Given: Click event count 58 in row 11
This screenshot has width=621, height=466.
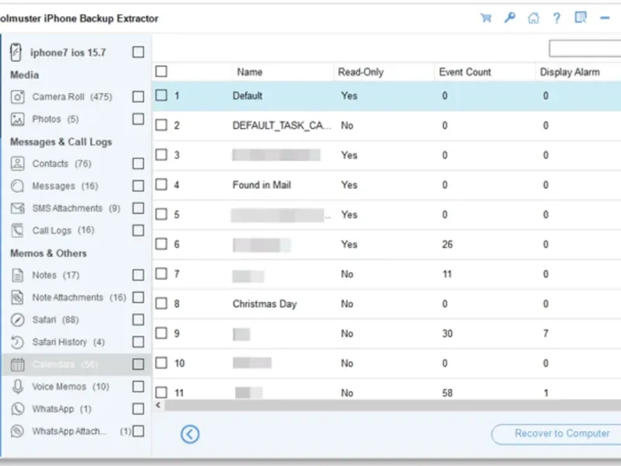Looking at the screenshot, I should coord(447,393).
